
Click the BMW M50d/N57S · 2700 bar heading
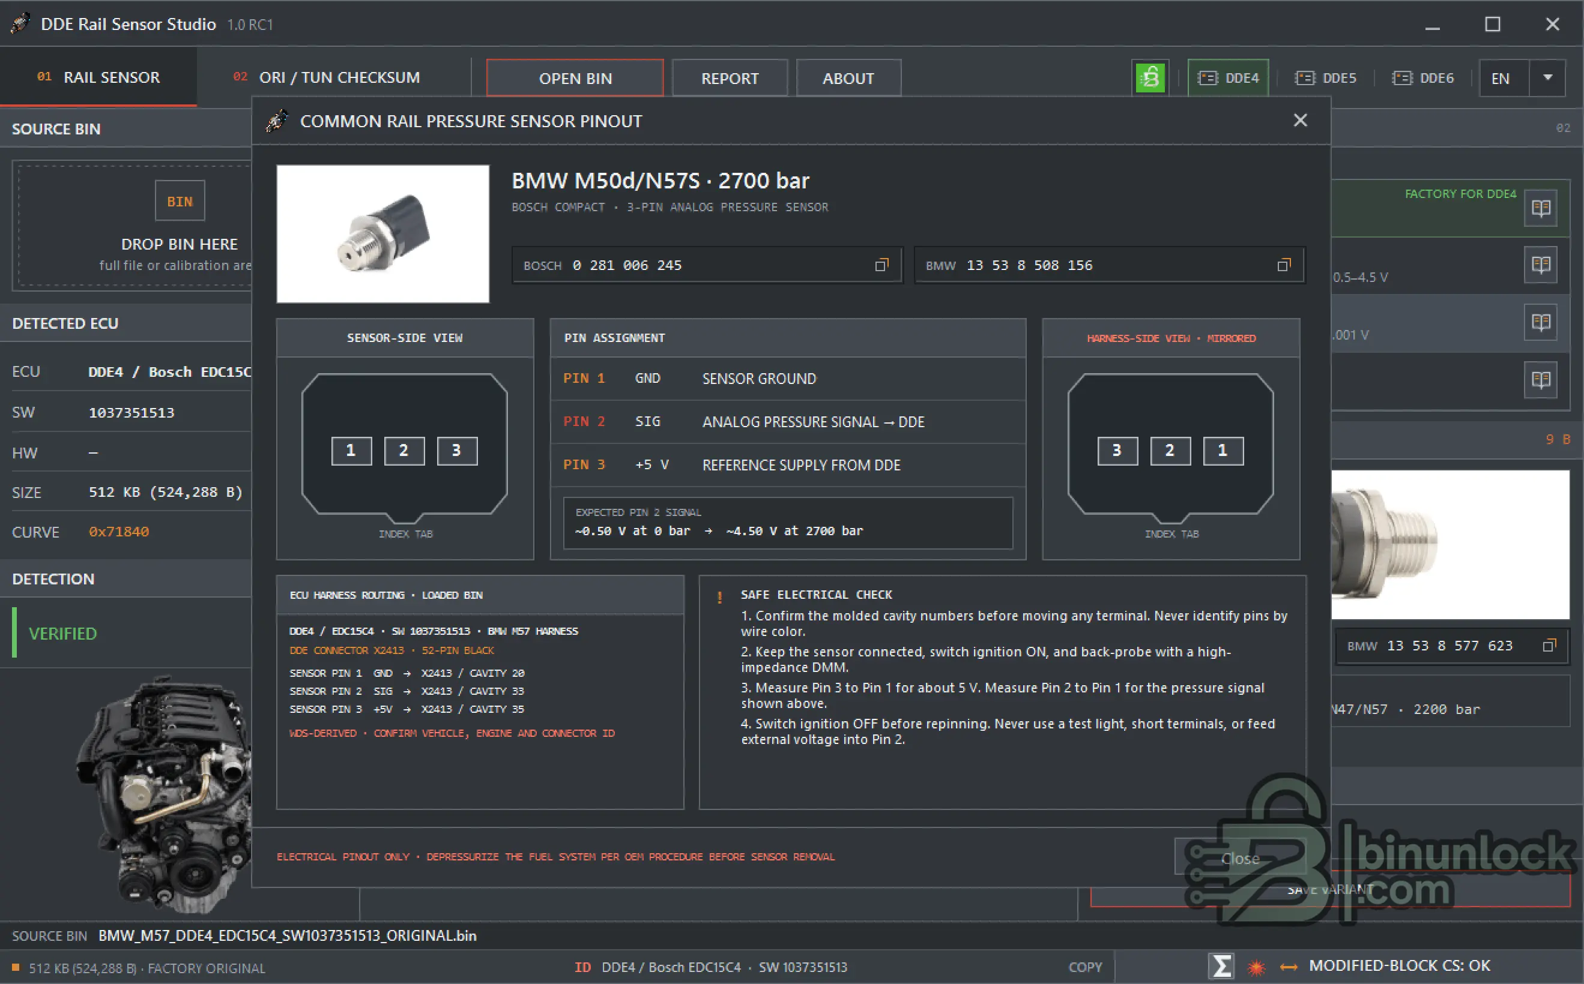click(x=661, y=180)
